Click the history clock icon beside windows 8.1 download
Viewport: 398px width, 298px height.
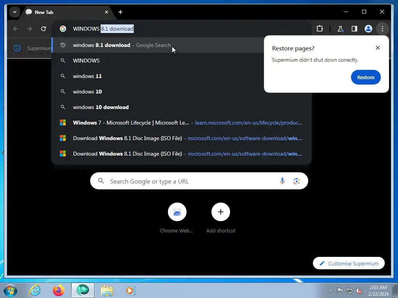[x=63, y=45]
